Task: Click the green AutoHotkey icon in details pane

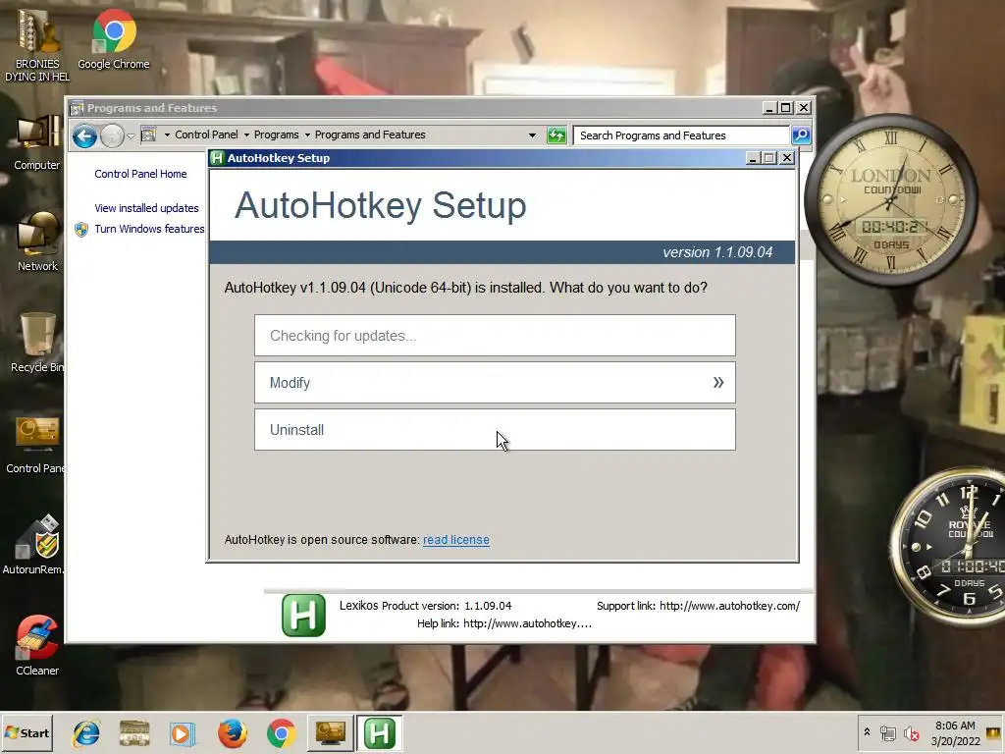Action: click(303, 616)
